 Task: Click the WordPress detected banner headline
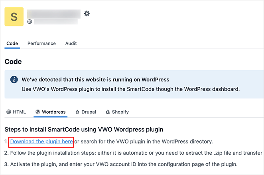[95, 79]
